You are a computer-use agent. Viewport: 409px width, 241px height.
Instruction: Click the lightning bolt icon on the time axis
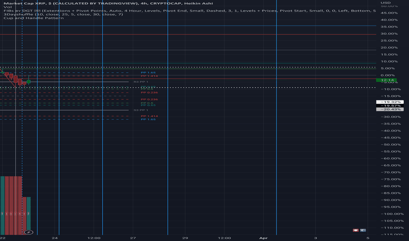(29, 232)
